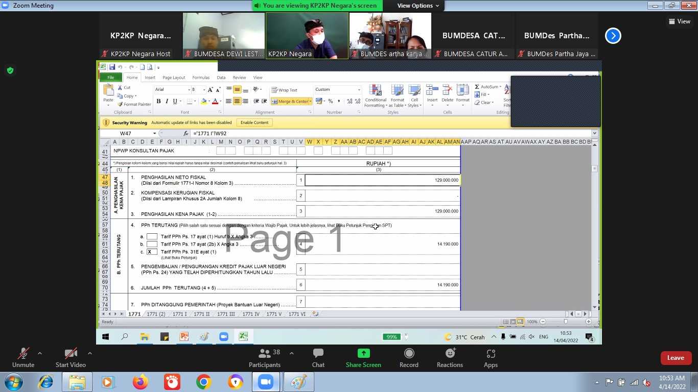
Task: Launch Google Chrome from the taskbar
Action: (203, 382)
